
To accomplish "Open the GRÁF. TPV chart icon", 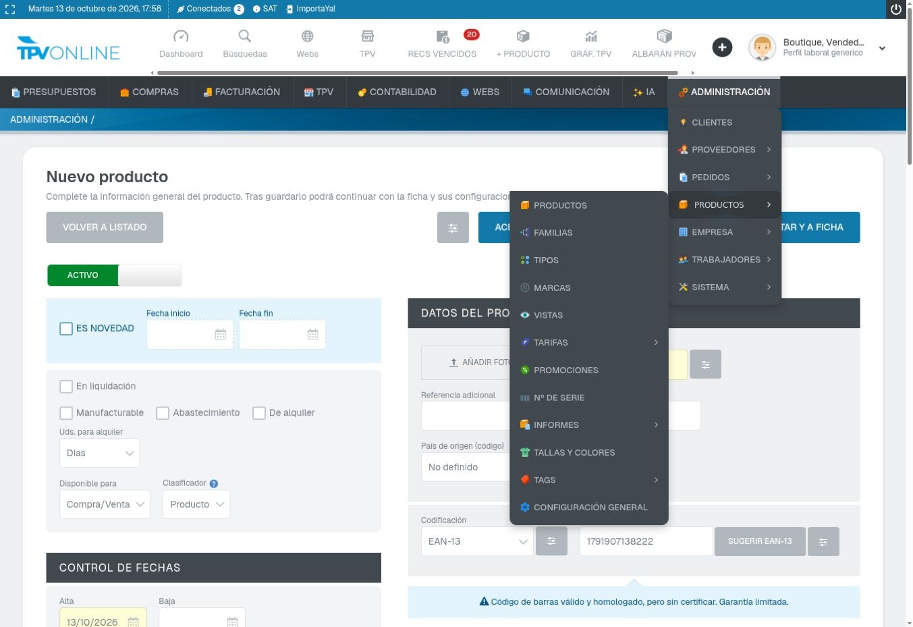I will click(x=591, y=36).
